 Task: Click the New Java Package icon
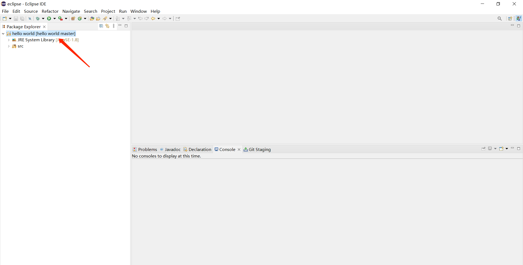(73, 18)
